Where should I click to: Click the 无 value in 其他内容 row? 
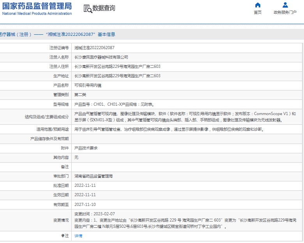pos(76,158)
